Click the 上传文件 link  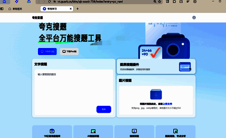click(167, 104)
